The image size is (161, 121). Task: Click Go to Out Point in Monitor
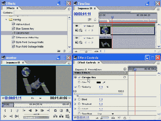(x=11, y=116)
